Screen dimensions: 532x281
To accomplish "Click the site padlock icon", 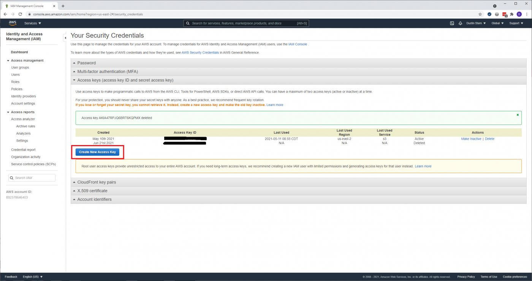I will pos(29,14).
